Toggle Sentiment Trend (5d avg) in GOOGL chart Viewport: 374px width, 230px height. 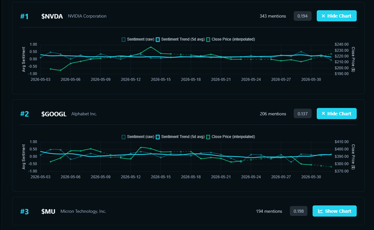coord(180,137)
